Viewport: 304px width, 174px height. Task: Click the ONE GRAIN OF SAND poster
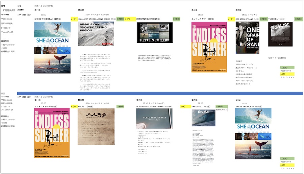pyautogui.click(x=247, y=38)
